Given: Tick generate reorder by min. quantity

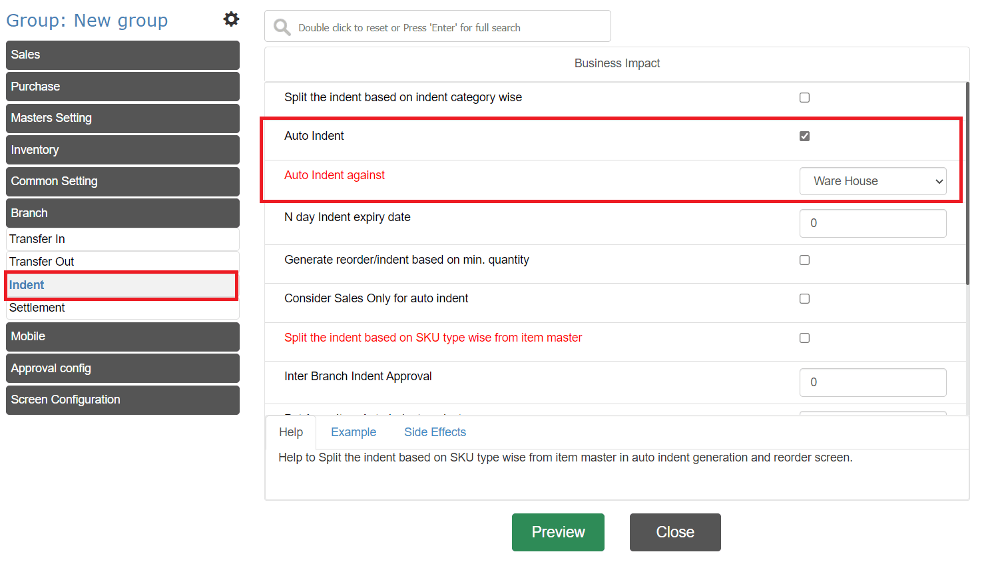Looking at the screenshot, I should (x=804, y=260).
